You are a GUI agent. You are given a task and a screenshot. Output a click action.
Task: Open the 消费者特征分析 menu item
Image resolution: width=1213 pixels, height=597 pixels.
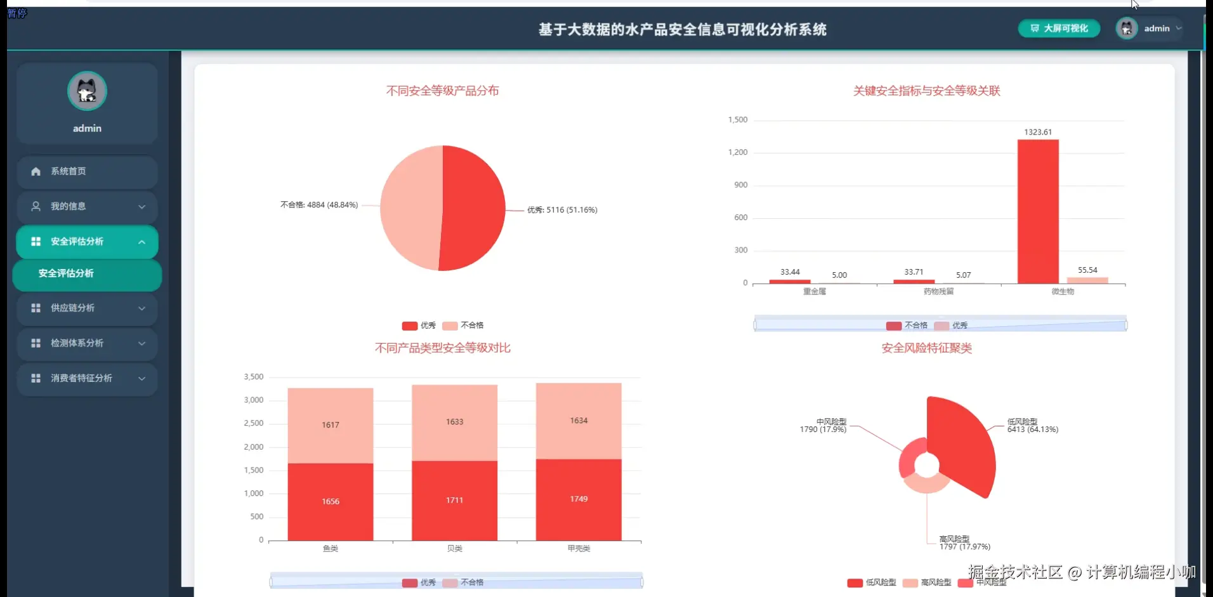[x=87, y=378]
